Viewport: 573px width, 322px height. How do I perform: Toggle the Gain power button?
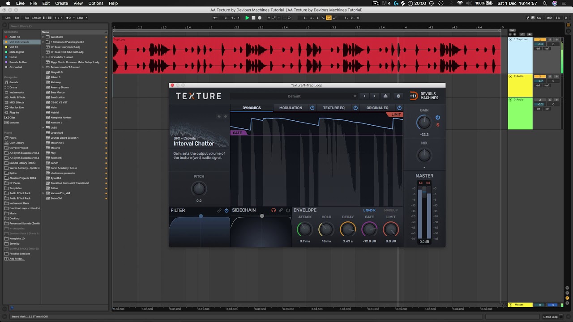coord(438,118)
